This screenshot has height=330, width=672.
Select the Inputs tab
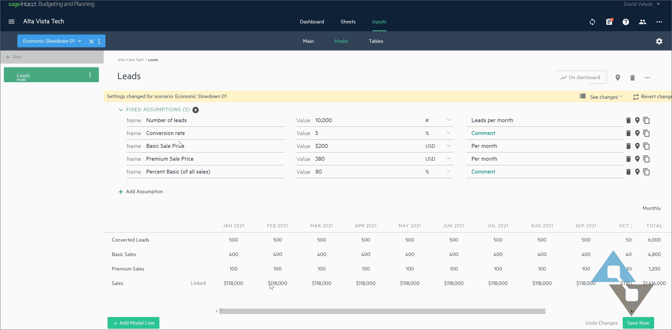pos(379,22)
